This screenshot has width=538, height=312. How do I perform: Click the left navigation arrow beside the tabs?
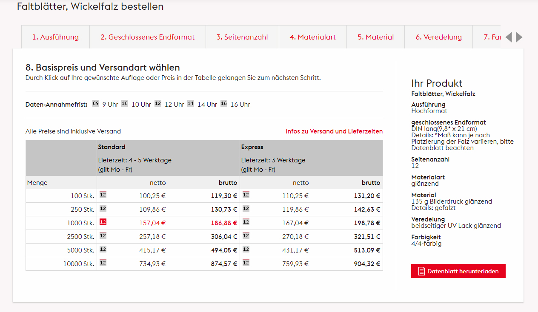509,37
